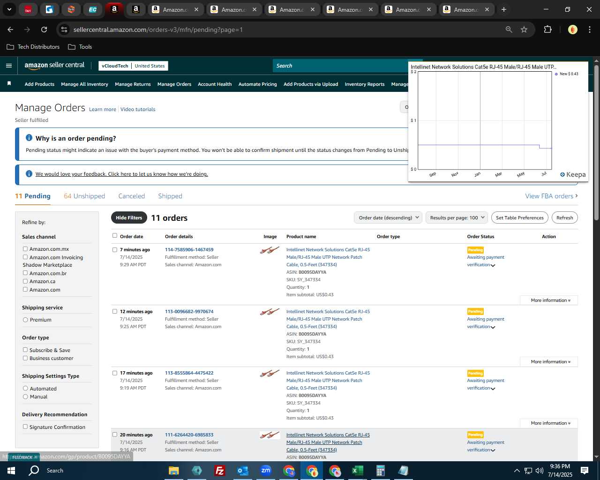Open order link 113-8555864-4475422

point(189,373)
